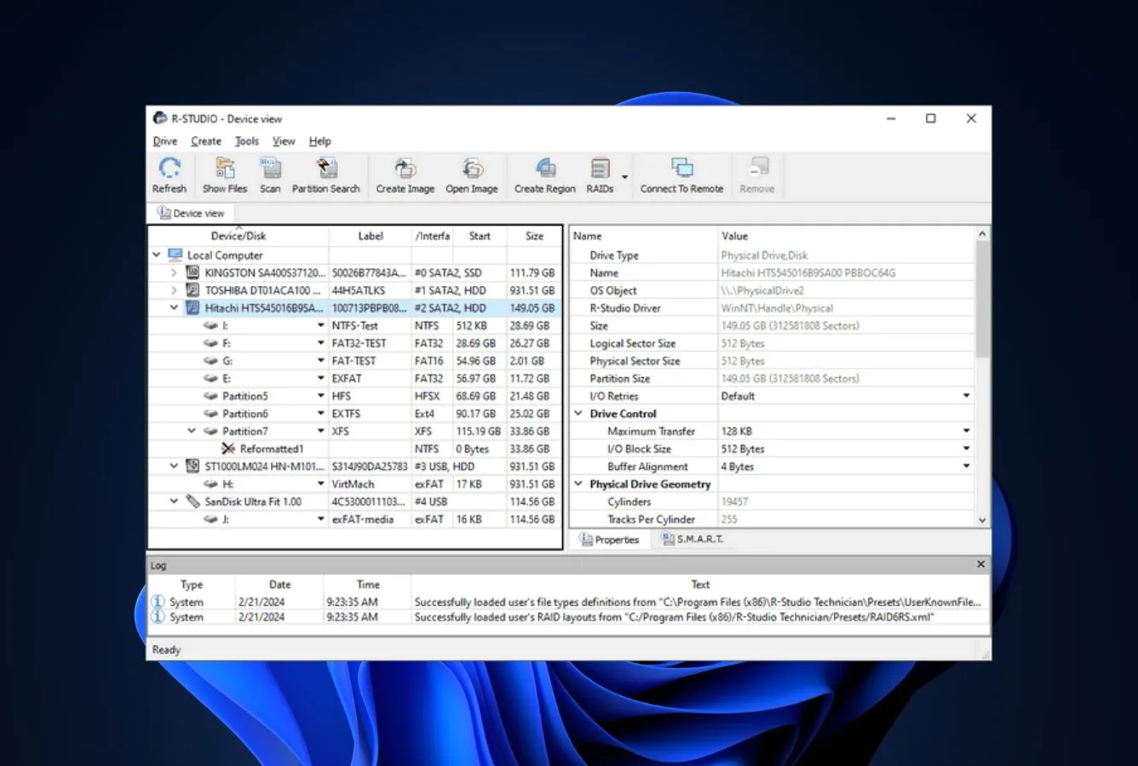Click the TOSHIBA DT01ACA100 drive icon

193,290
